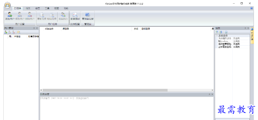Open the yellow vertical side tab at right edge
This screenshot has height=120, width=258.
point(252,35)
